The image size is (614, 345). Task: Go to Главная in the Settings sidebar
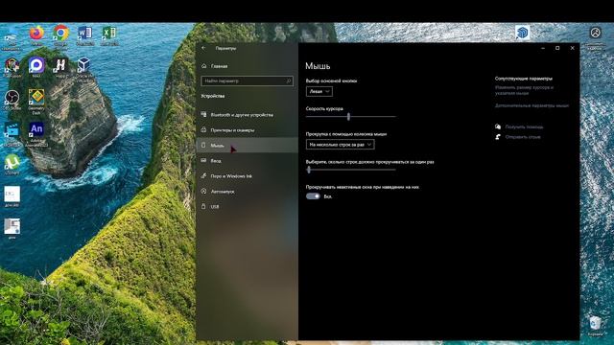(247, 66)
